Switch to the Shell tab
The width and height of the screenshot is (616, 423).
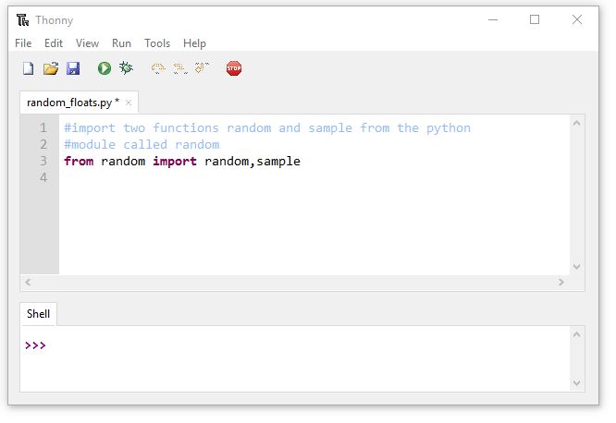(38, 314)
